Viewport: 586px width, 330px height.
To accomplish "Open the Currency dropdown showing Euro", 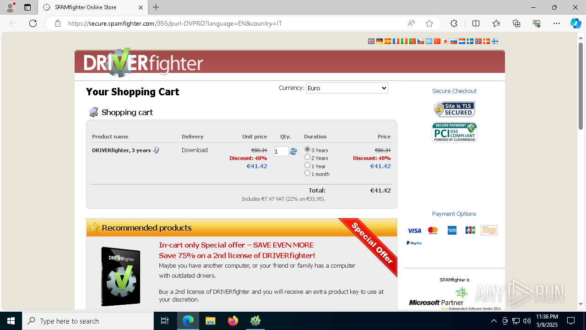I will [x=347, y=88].
